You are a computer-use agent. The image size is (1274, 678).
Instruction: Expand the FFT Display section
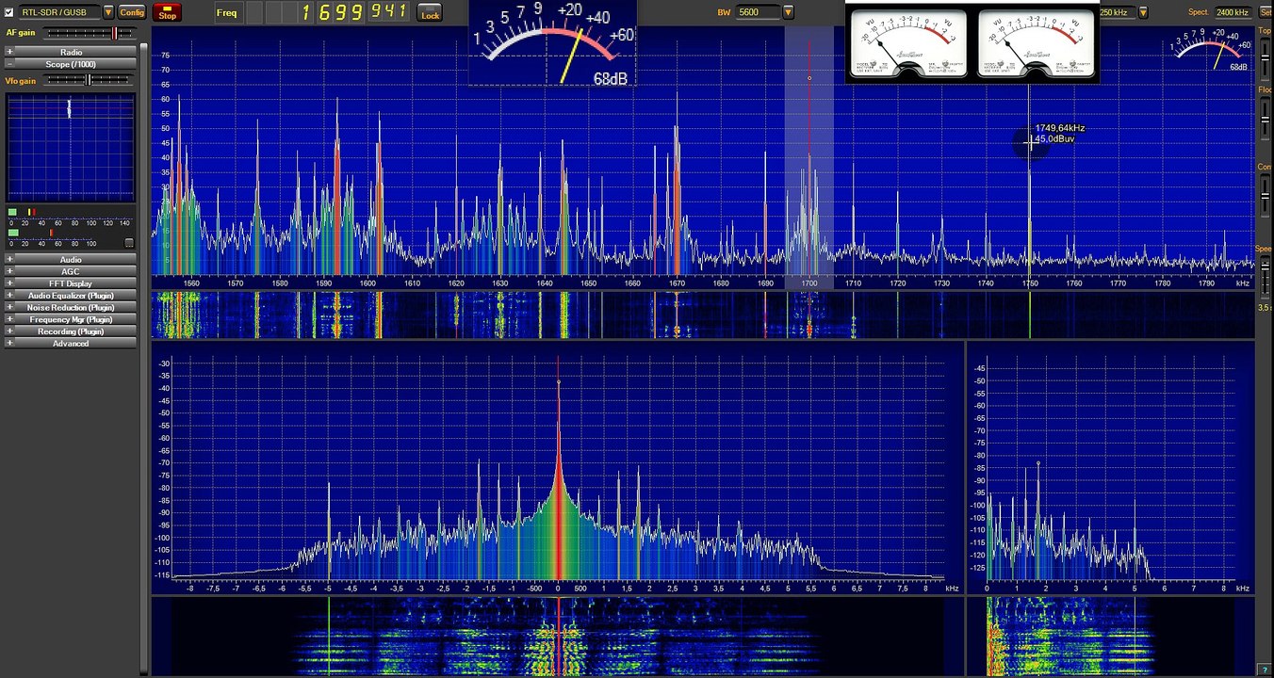pyautogui.click(x=71, y=283)
